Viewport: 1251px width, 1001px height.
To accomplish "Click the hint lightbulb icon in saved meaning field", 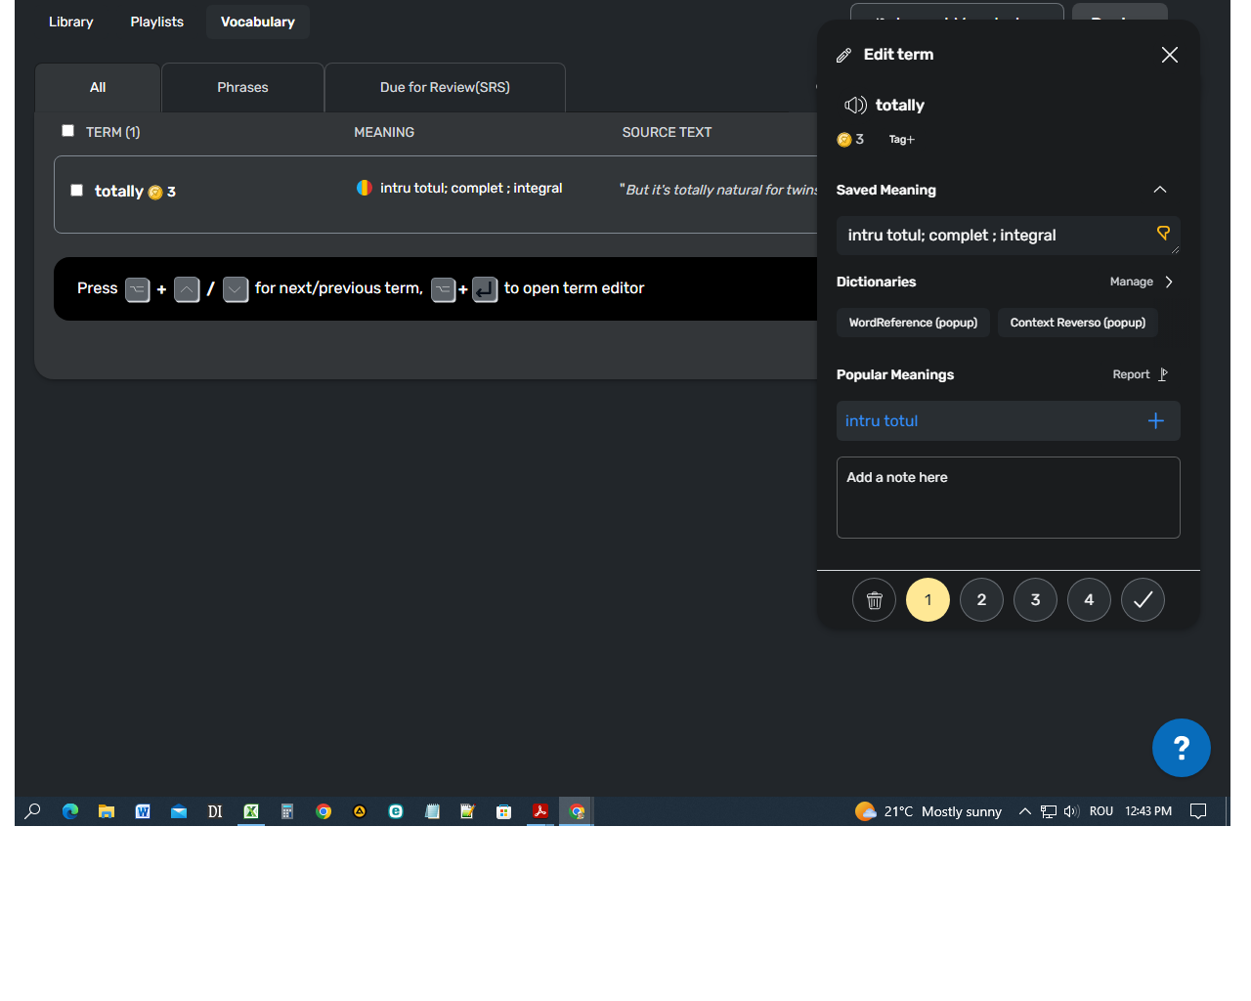I will (x=1163, y=233).
